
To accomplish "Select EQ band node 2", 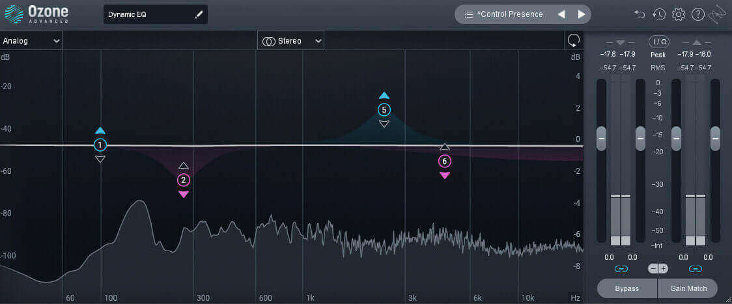I will [x=184, y=180].
